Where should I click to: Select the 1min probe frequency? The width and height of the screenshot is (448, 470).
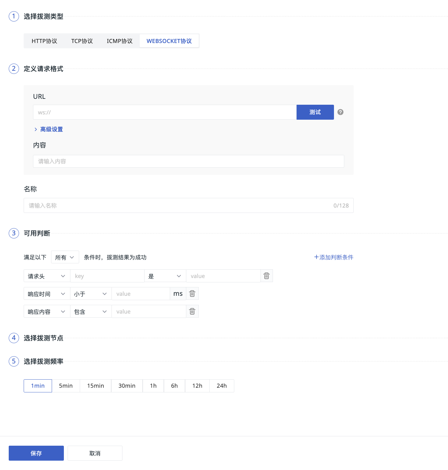38,386
